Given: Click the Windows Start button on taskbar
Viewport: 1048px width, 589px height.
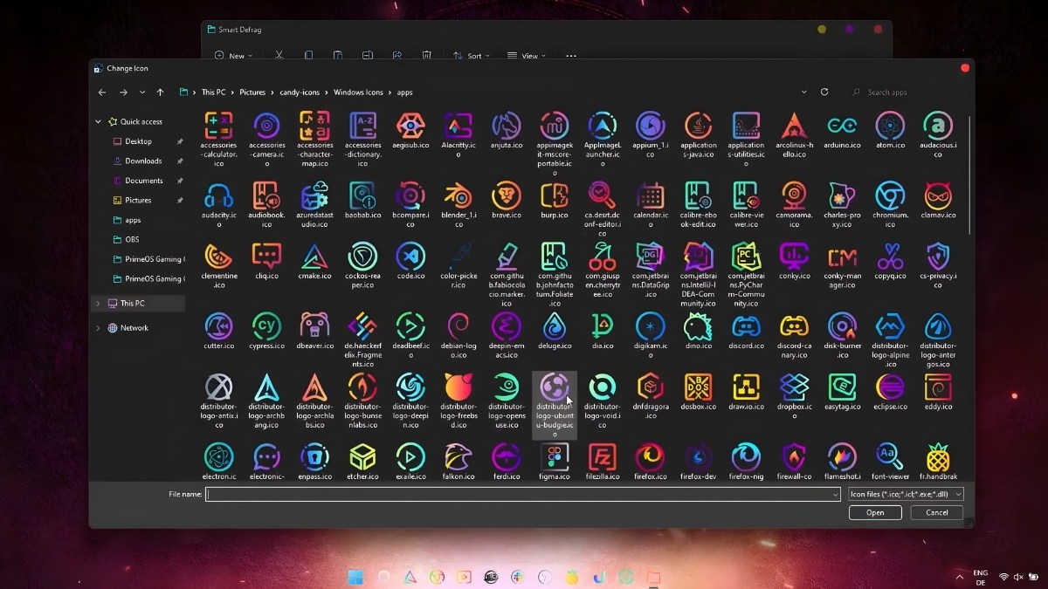Looking at the screenshot, I should point(355,578).
